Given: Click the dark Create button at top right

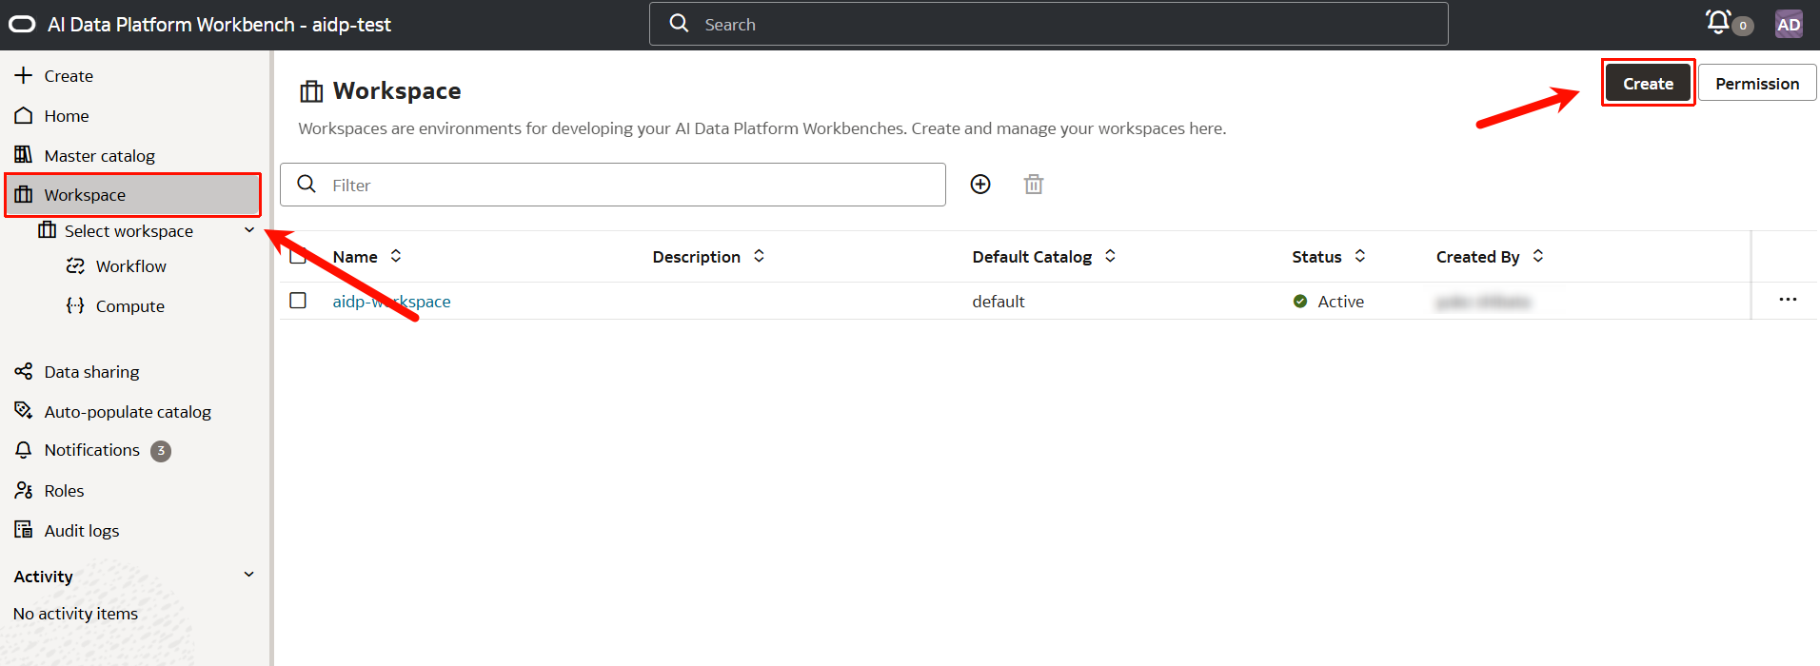Looking at the screenshot, I should tap(1648, 83).
